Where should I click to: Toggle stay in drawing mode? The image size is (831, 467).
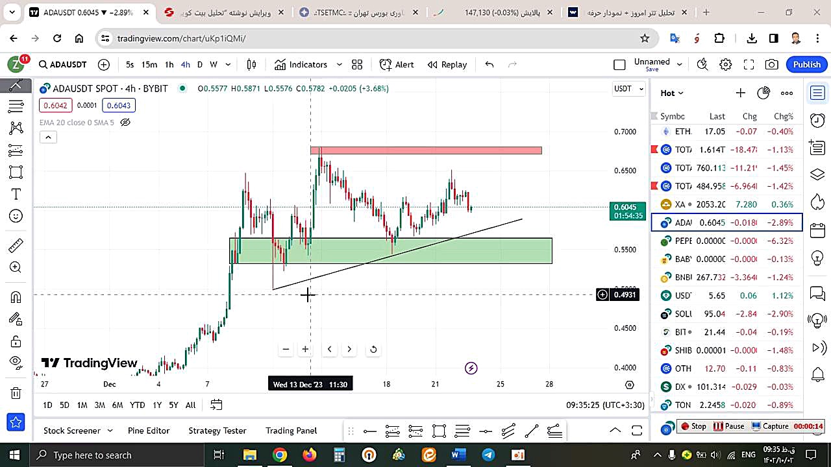click(16, 319)
